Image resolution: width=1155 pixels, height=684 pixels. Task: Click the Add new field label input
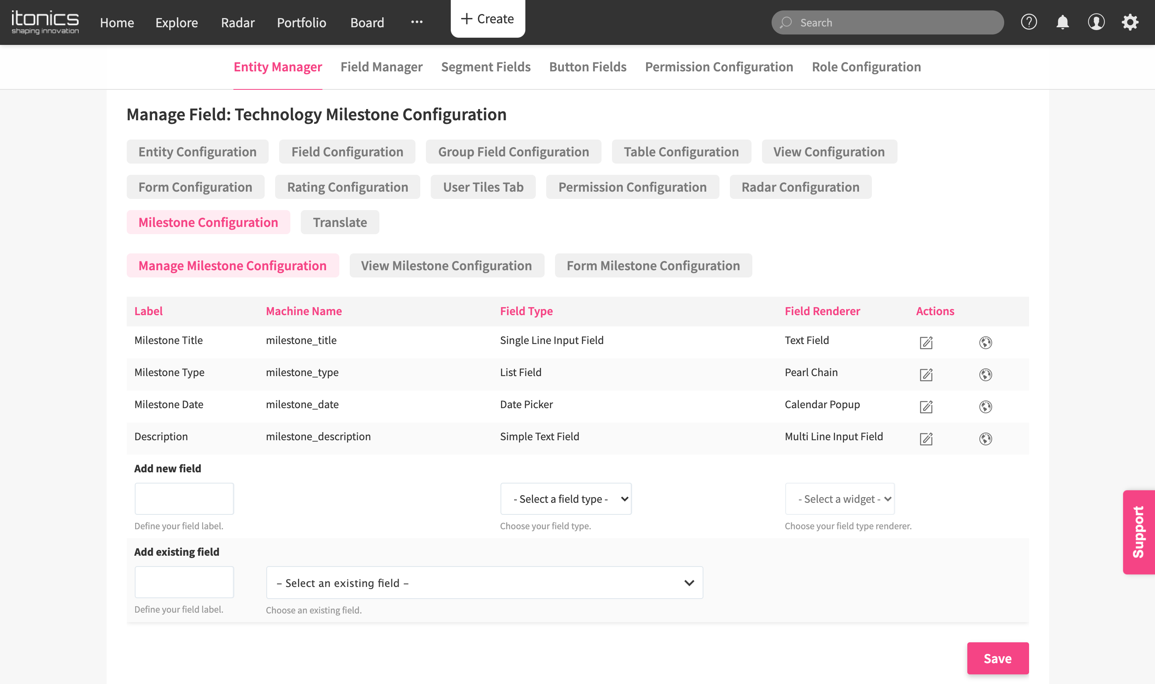184,499
